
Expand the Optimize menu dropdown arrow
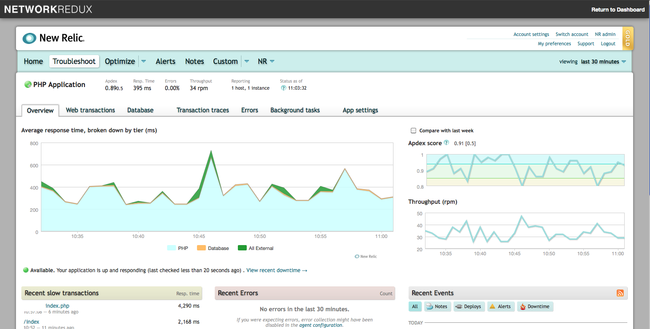pos(144,61)
